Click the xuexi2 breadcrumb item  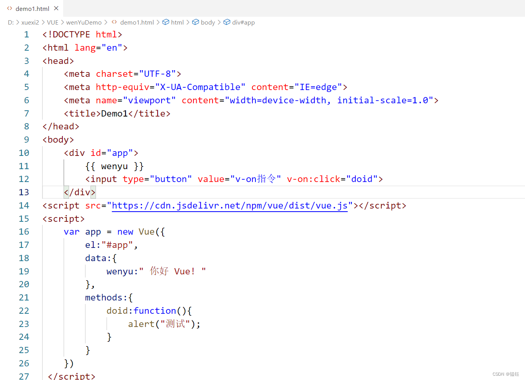coord(30,22)
